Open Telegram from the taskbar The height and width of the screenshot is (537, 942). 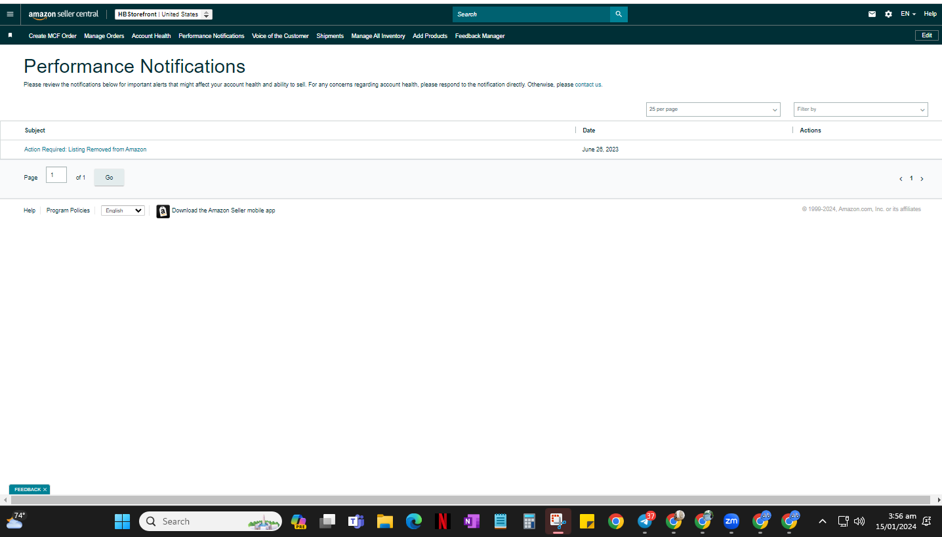(x=645, y=521)
